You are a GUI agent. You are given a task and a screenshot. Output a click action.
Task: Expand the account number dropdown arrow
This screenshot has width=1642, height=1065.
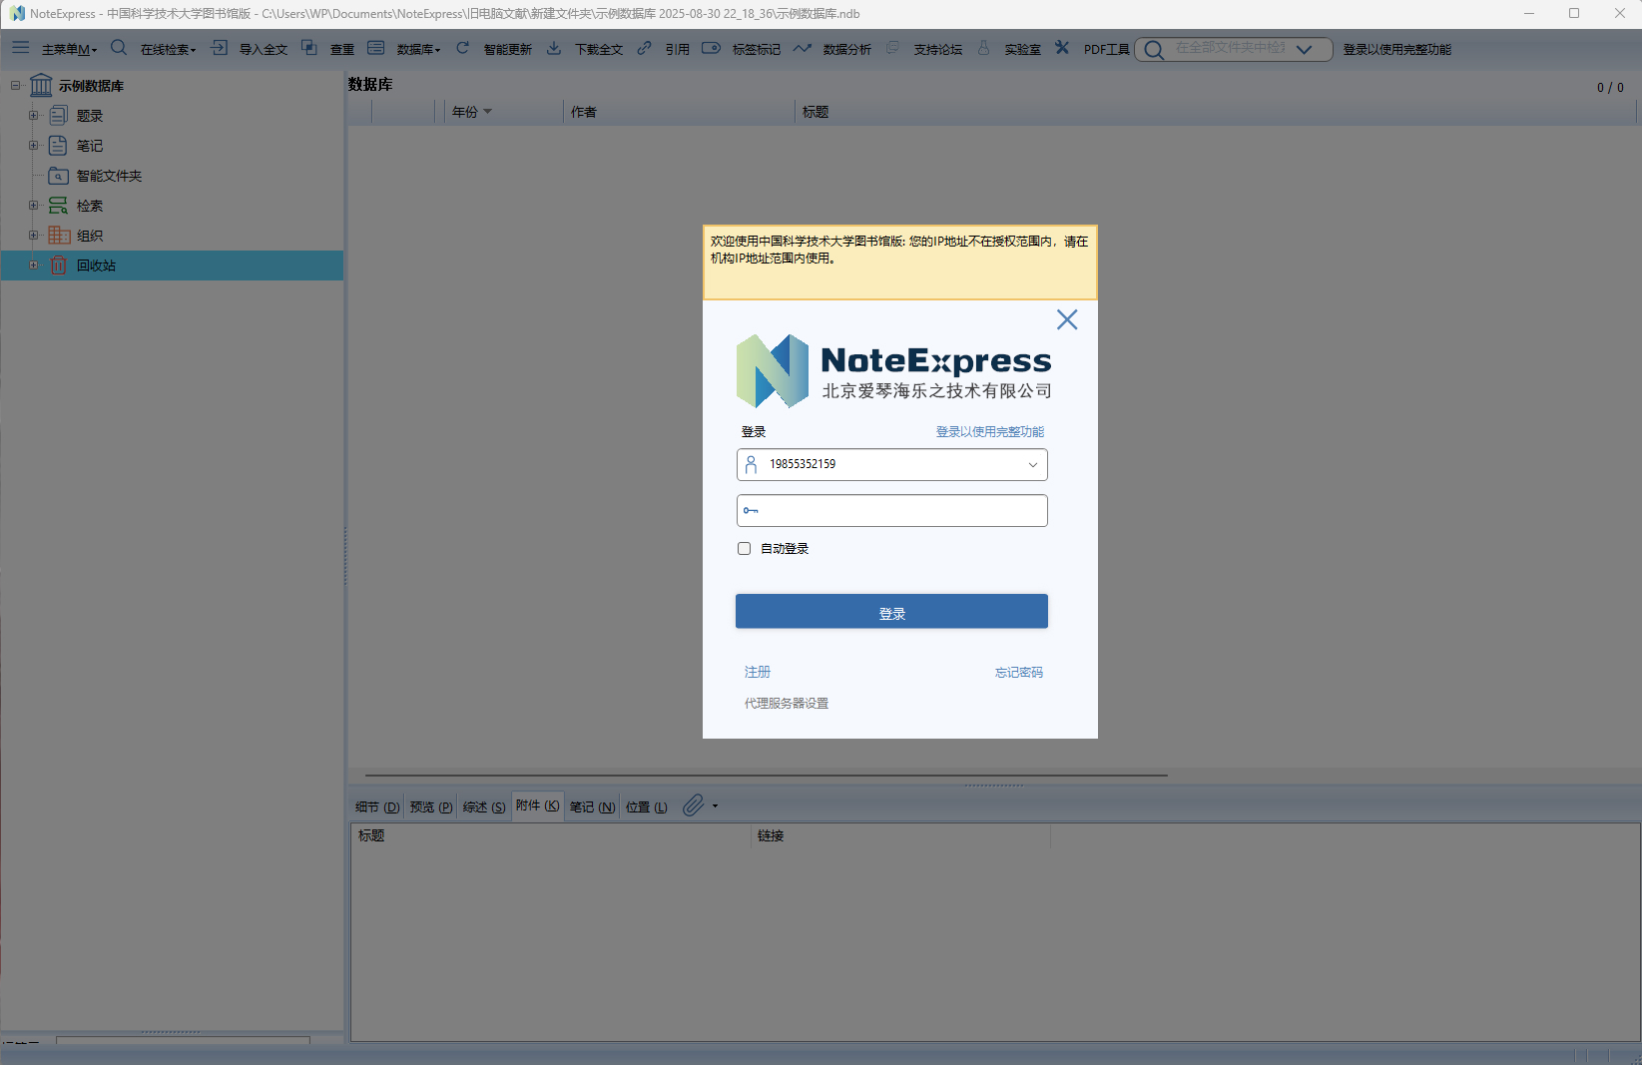point(1033,464)
